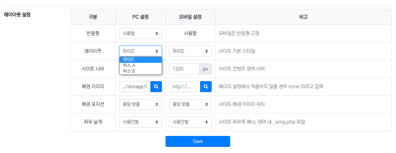Focus the mobile background image URL field

[185, 87]
